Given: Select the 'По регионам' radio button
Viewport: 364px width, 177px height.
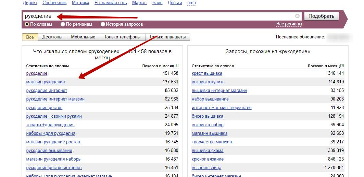Looking at the screenshot, I should 63,24.
